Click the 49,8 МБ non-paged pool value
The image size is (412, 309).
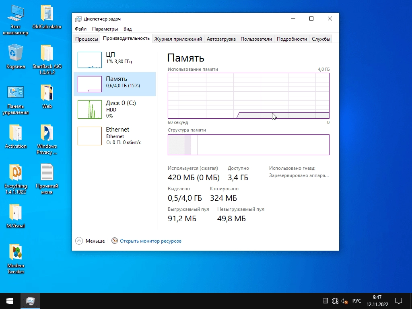(x=231, y=218)
